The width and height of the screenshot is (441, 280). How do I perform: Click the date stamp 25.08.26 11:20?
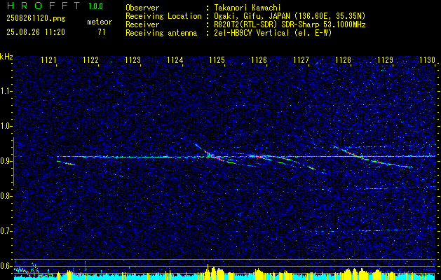pos(36,32)
